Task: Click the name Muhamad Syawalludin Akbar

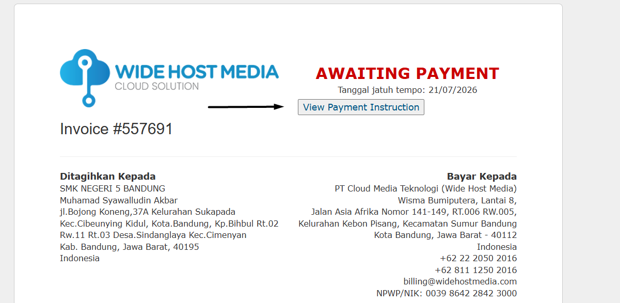Action: 119,200
